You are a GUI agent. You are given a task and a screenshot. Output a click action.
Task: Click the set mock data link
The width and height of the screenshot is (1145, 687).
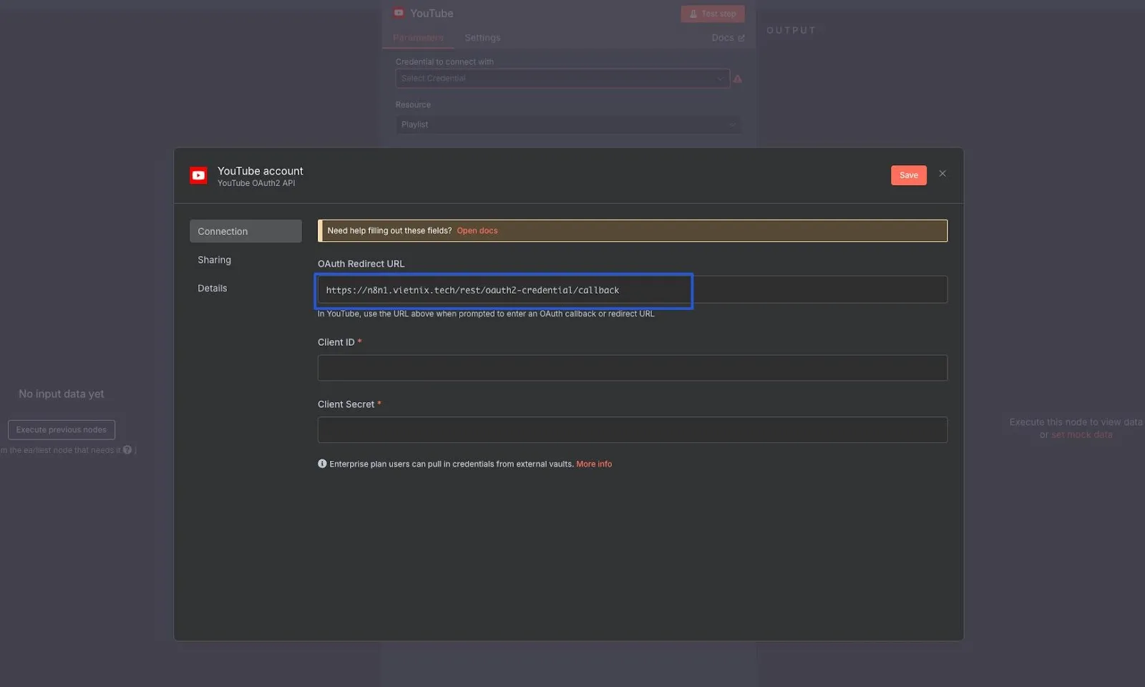click(x=1082, y=435)
